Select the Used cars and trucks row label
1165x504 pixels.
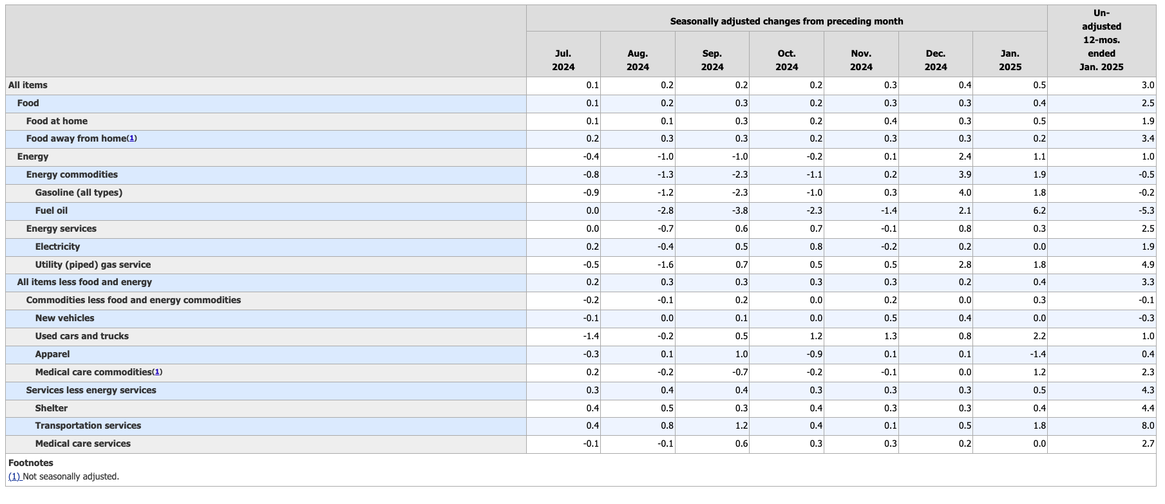(x=82, y=336)
